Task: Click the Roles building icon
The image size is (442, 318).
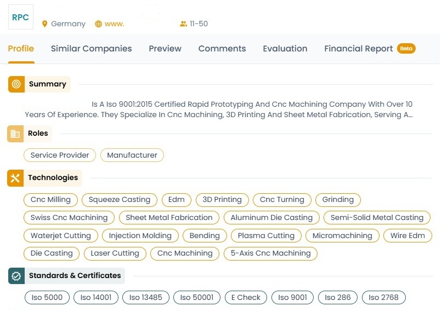Action: (x=15, y=134)
